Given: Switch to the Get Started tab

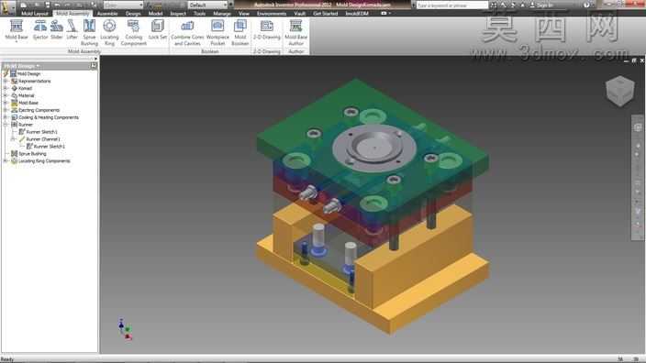Looking at the screenshot, I should (325, 14).
